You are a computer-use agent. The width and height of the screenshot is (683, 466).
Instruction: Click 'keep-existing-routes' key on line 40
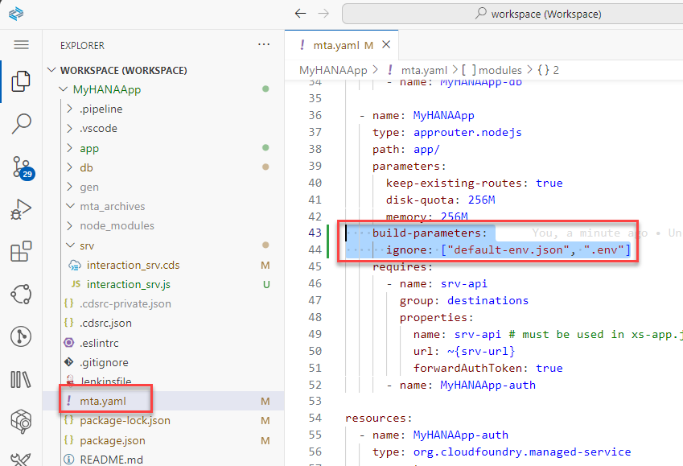tap(454, 183)
